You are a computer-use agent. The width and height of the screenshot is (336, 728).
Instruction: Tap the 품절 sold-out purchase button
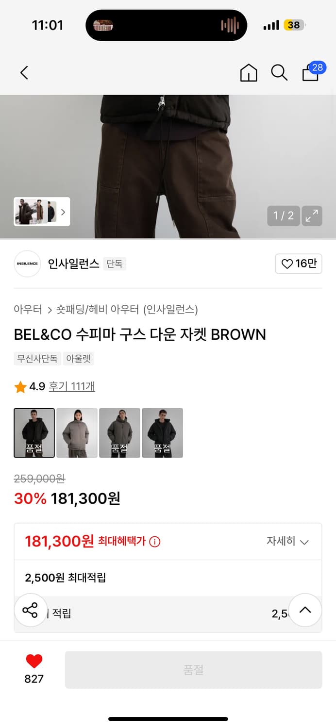pyautogui.click(x=193, y=670)
